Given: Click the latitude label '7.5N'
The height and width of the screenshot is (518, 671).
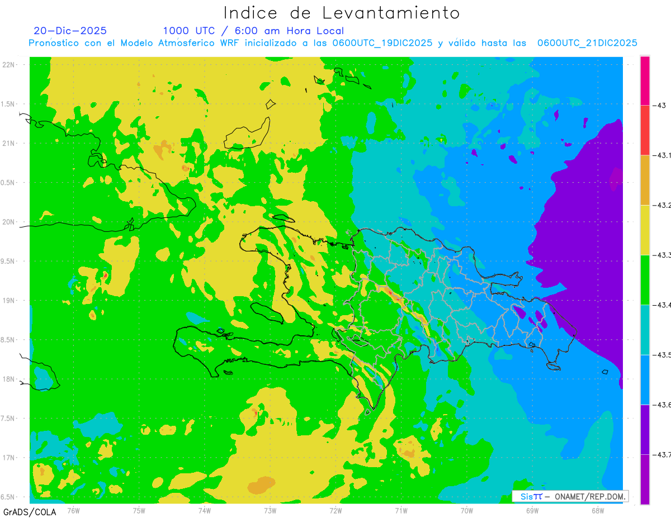Looking at the screenshot, I should pos(8,419).
